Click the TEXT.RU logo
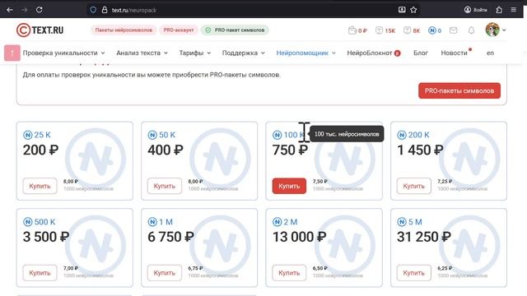The height and width of the screenshot is (296, 527). point(40,30)
